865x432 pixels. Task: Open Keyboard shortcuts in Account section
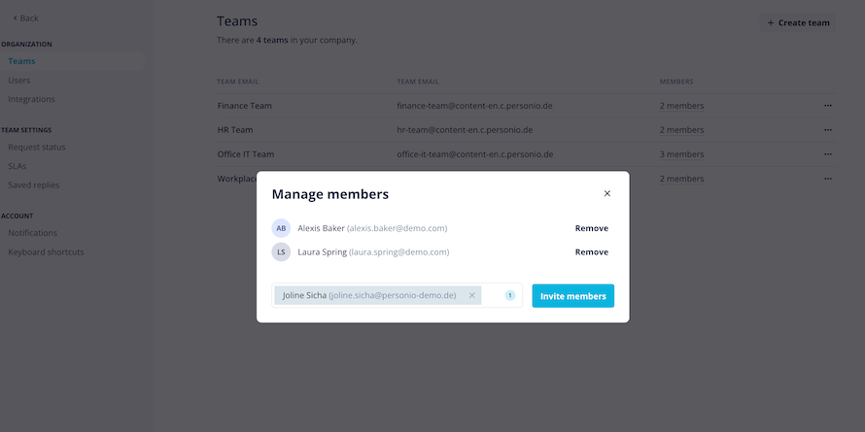(x=47, y=252)
